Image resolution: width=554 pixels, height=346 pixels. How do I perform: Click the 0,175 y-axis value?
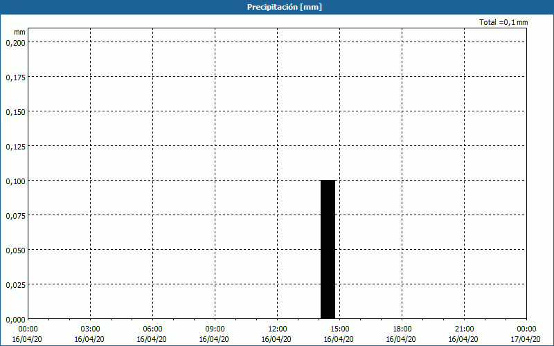15,78
